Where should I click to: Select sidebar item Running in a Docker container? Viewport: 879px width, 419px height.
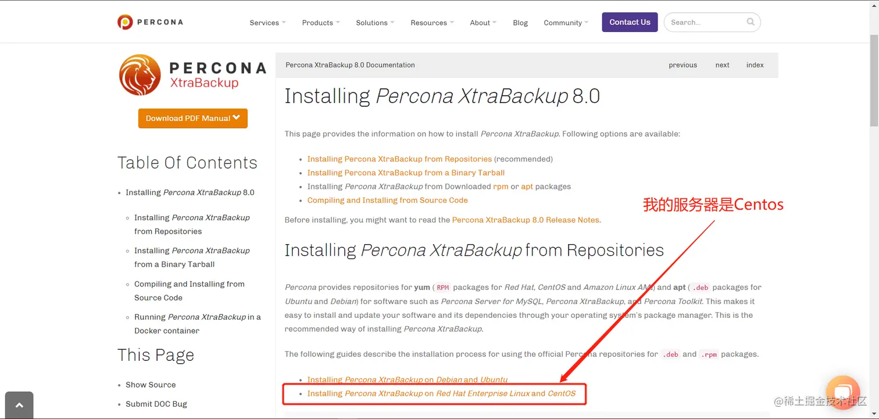coord(198,324)
